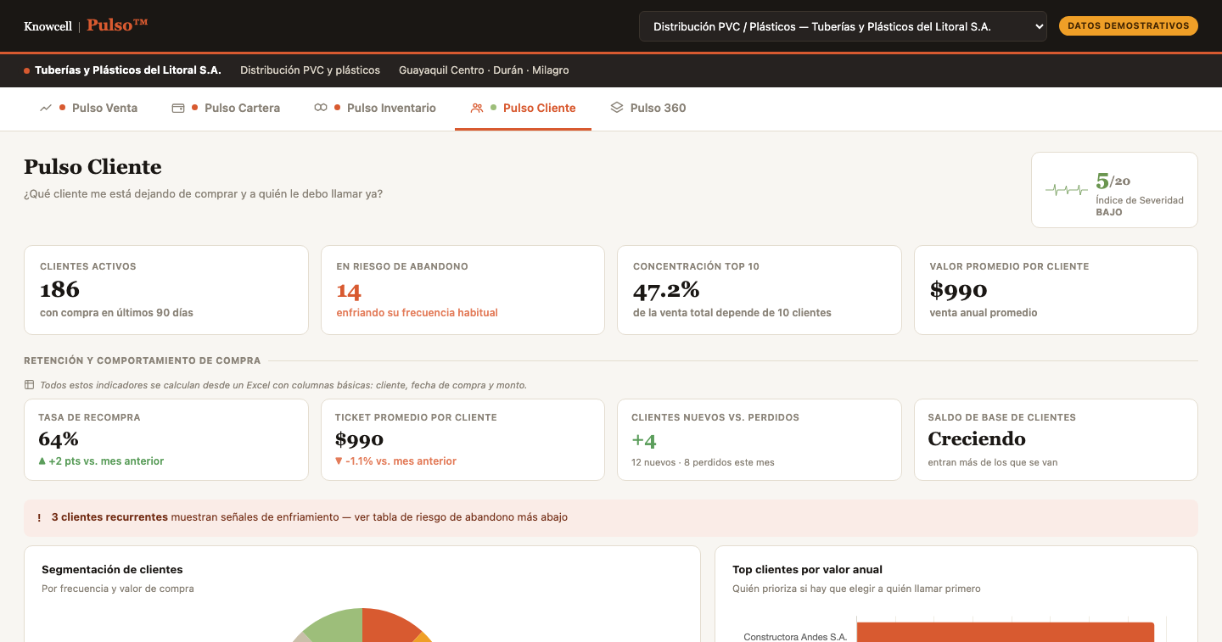This screenshot has height=642, width=1222.
Task: Click the Pulso™ brand name
Action: pyautogui.click(x=117, y=25)
